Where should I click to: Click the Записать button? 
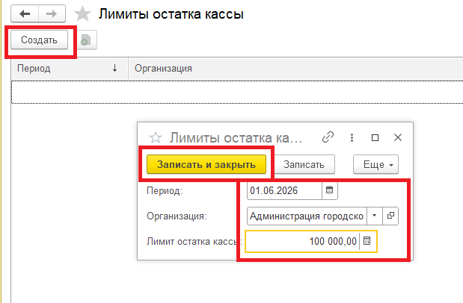point(304,164)
